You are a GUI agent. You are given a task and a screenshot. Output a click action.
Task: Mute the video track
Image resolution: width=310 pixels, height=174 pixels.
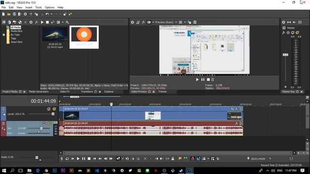tap(49, 109)
